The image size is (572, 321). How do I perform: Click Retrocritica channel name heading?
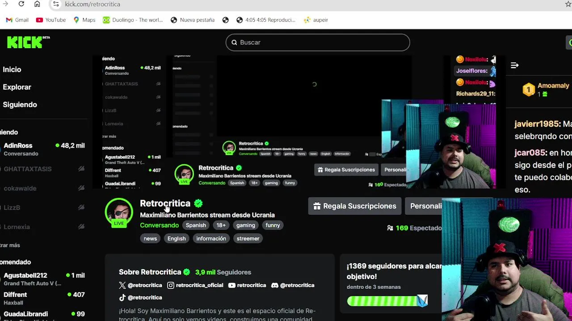165,203
